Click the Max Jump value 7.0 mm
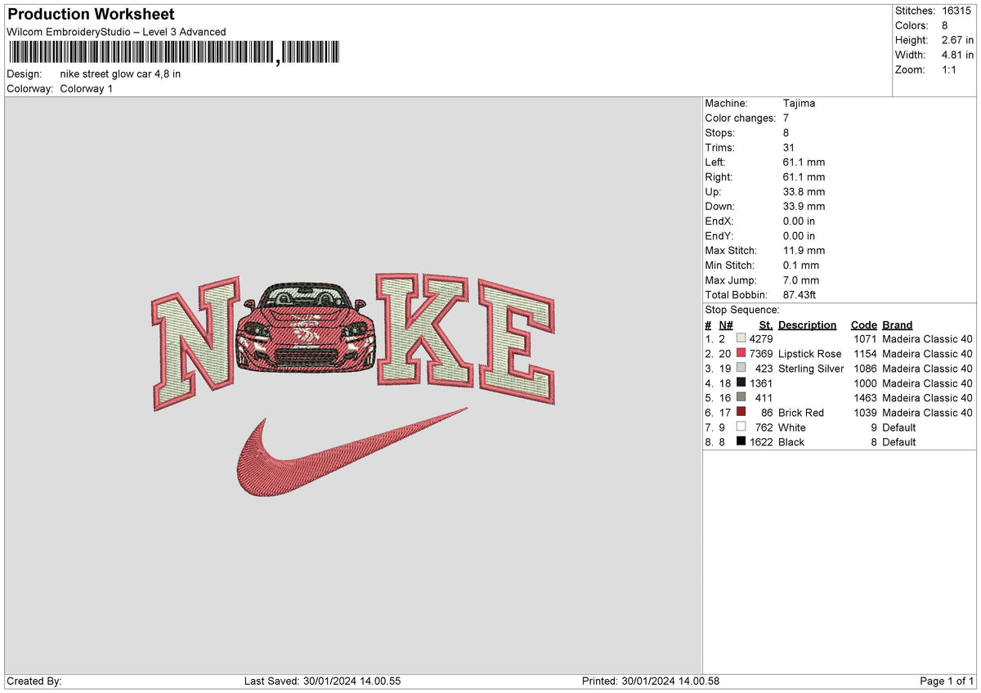Screen dimensions: 981x693 click(x=800, y=279)
